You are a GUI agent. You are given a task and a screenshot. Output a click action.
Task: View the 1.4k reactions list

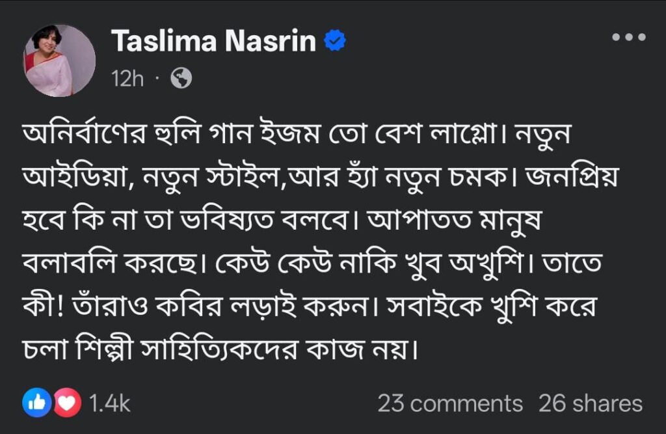click(x=109, y=403)
